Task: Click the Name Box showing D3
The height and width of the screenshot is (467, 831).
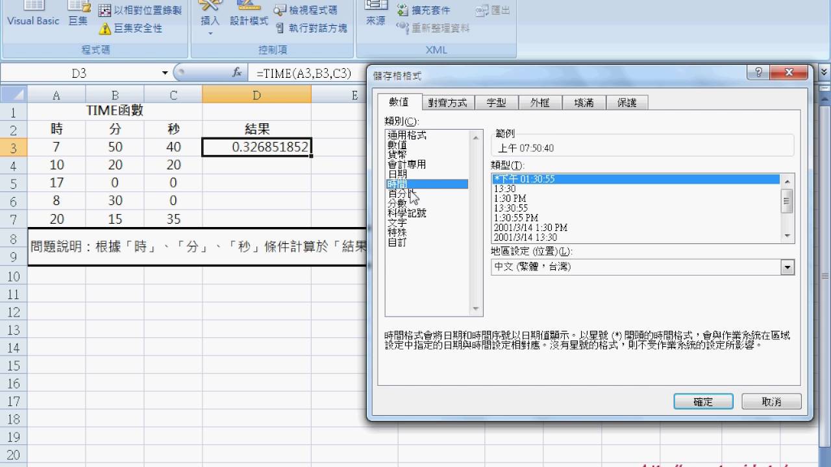Action: pyautogui.click(x=79, y=73)
